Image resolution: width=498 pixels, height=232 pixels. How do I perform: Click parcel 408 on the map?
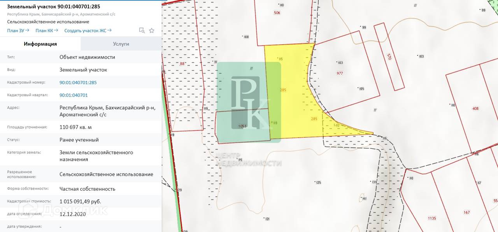click(x=475, y=108)
